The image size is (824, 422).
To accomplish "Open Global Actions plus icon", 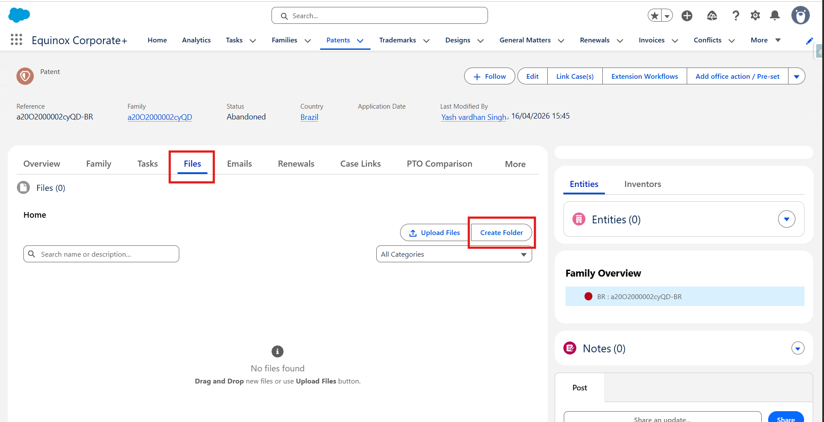I will pos(687,16).
